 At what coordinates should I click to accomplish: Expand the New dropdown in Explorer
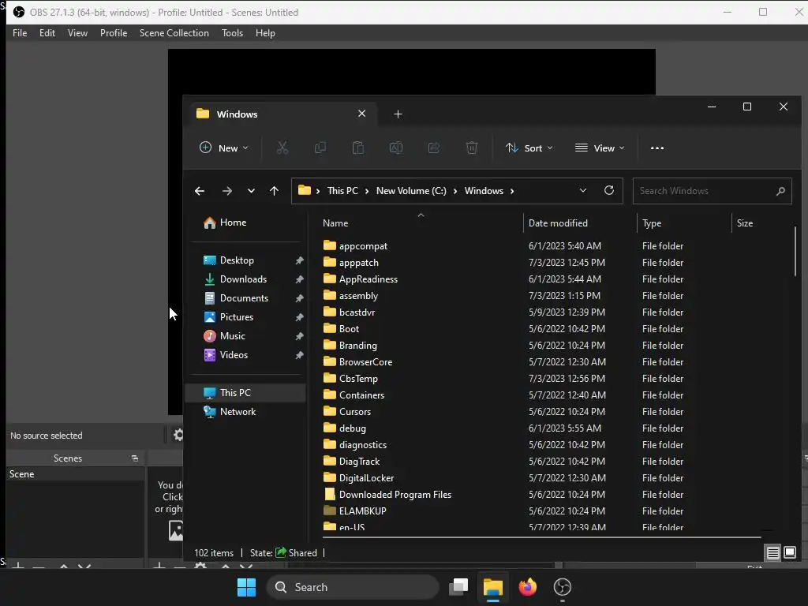tap(224, 148)
